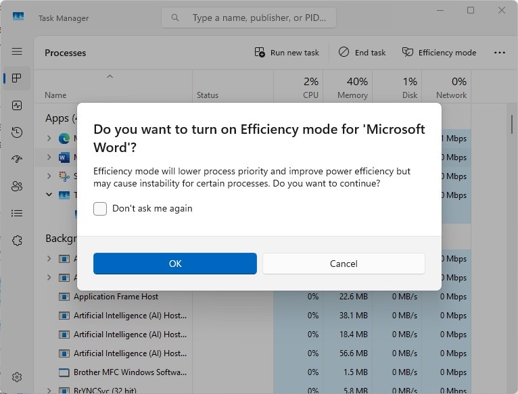Collapse the Task Manager process group
518x394 pixels.
[x=49, y=195]
